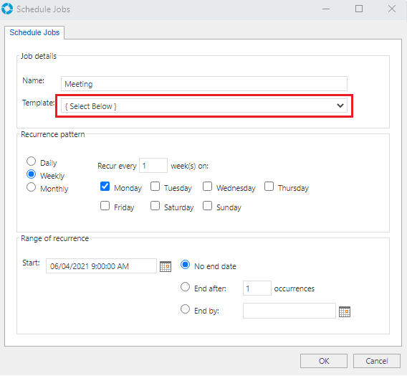Open the Start date calendar picker icon
Viewport: 407px width, 376px height.
pos(166,266)
